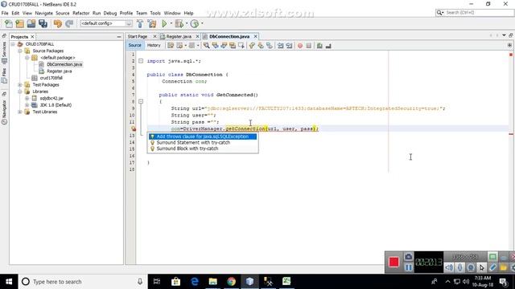Expand the Test Libraries node
The image size is (515, 289).
(20, 112)
